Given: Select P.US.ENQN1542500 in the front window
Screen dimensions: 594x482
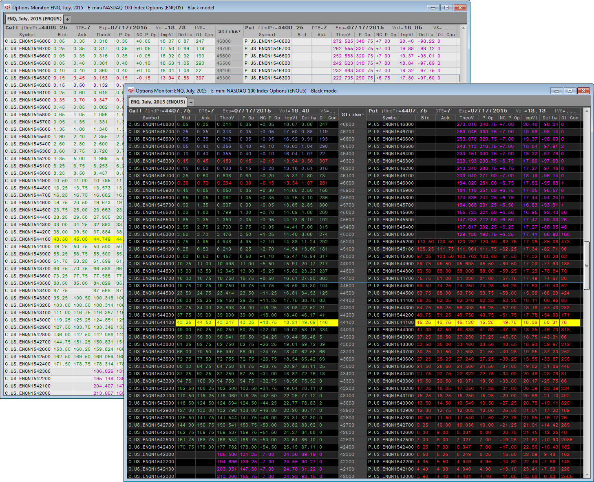Looking at the screenshot, I should point(391,440).
